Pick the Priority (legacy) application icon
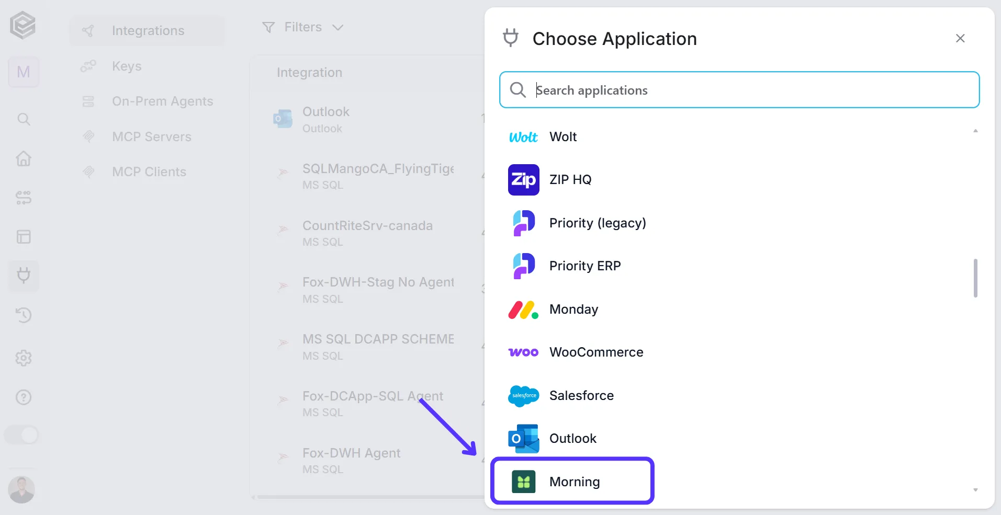This screenshot has height=515, width=1001. [x=523, y=223]
